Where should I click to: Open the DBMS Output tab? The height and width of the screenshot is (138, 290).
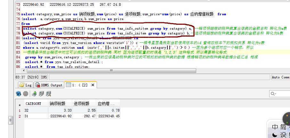click(49, 85)
